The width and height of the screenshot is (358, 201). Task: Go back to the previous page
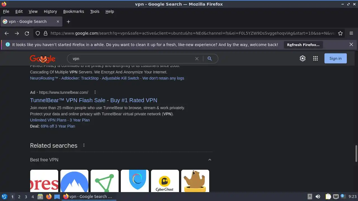7,33
